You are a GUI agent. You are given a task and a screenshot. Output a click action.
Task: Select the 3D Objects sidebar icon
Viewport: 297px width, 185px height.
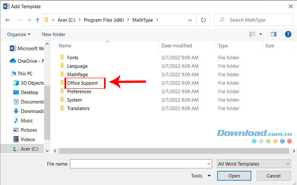tap(16, 83)
